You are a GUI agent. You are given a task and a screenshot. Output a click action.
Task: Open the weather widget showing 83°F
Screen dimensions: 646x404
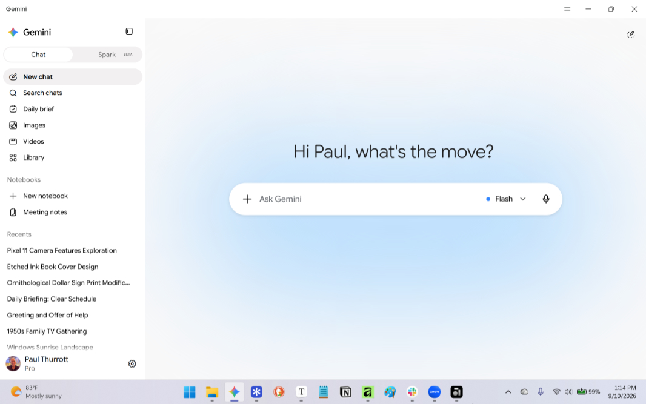pos(36,392)
